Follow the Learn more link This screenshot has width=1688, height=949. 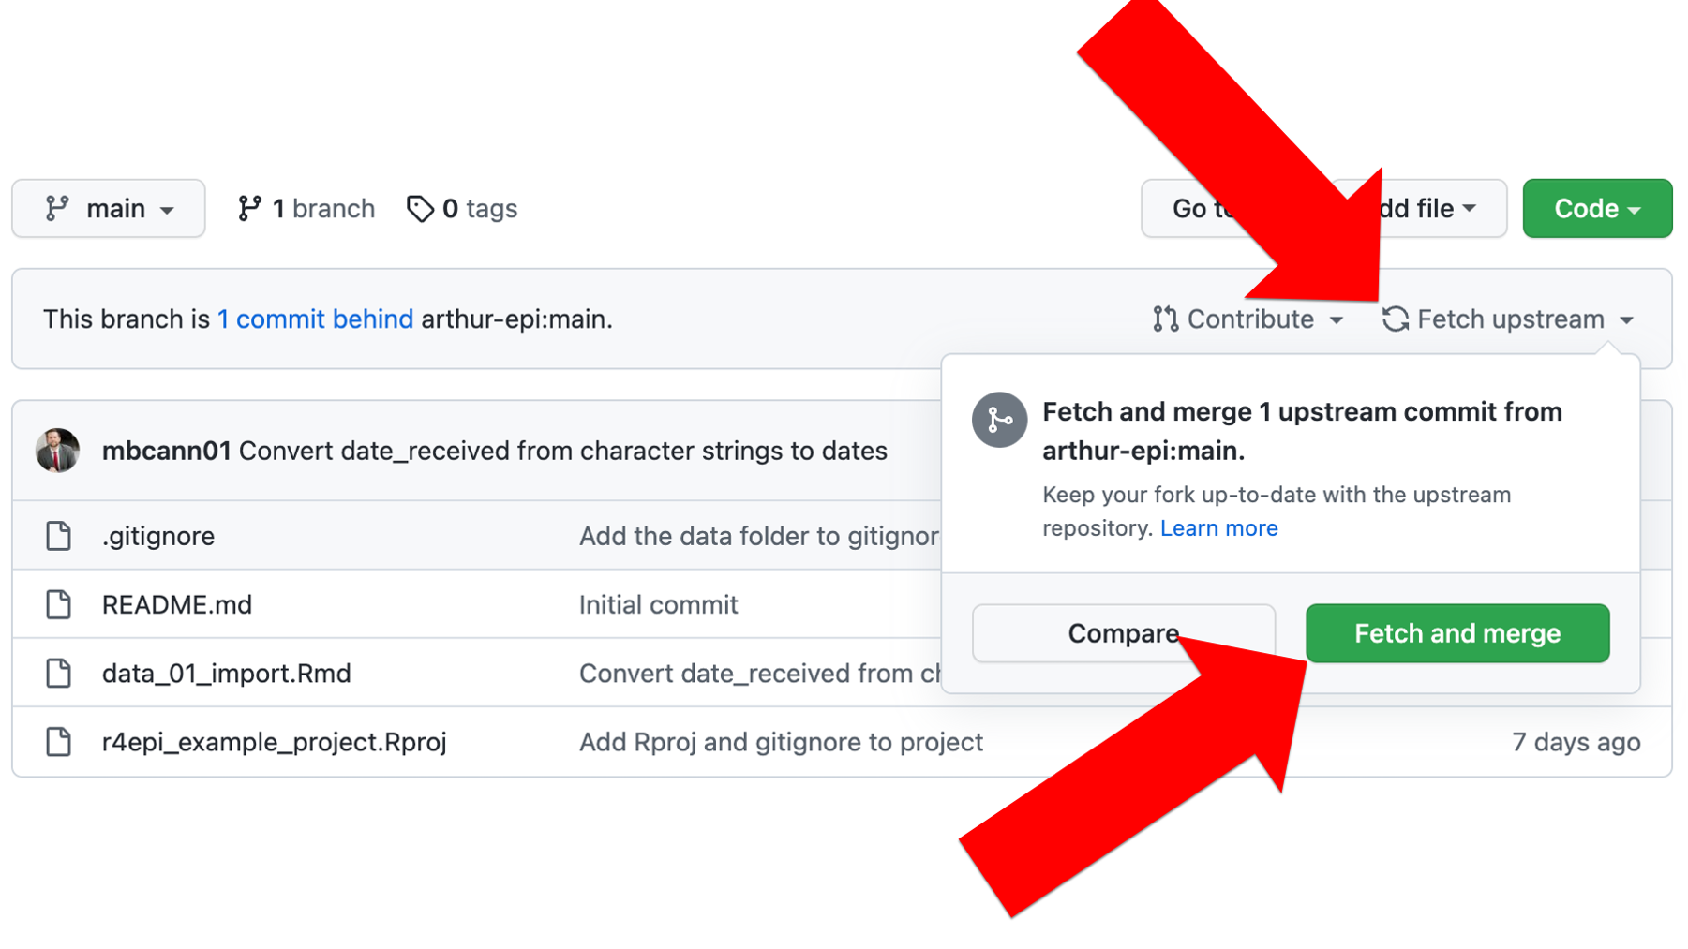click(1218, 528)
